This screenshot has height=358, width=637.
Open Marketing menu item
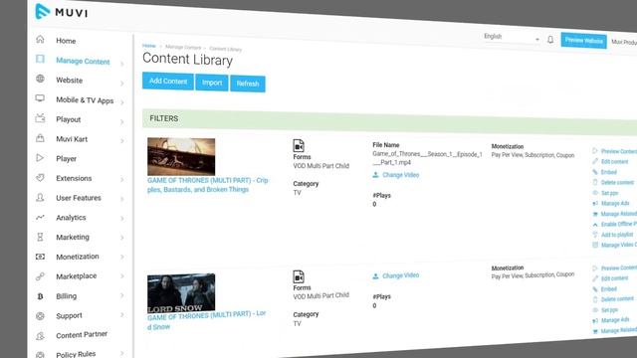click(73, 237)
